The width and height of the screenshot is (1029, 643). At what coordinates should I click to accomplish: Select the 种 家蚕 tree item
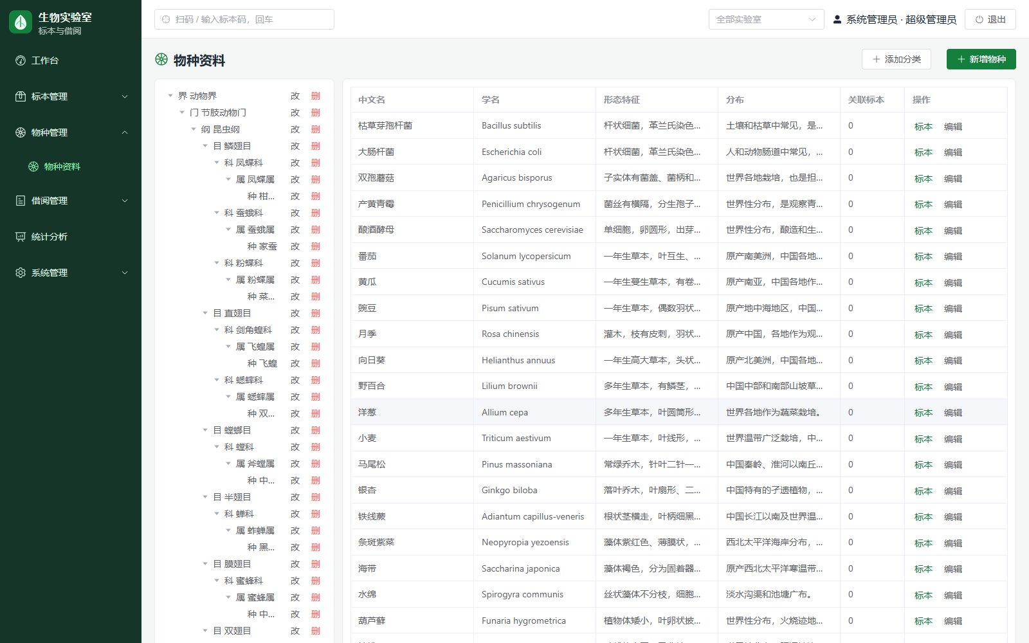tap(262, 246)
